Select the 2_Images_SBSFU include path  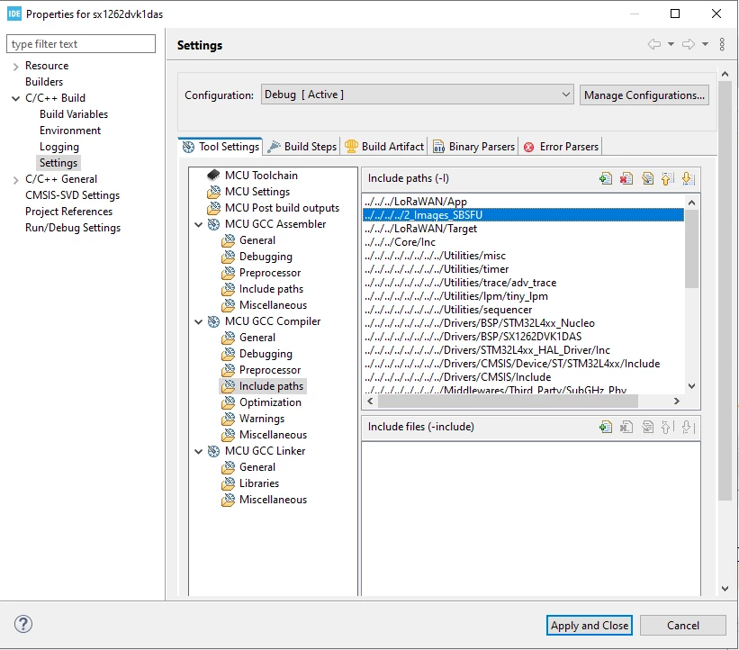523,215
